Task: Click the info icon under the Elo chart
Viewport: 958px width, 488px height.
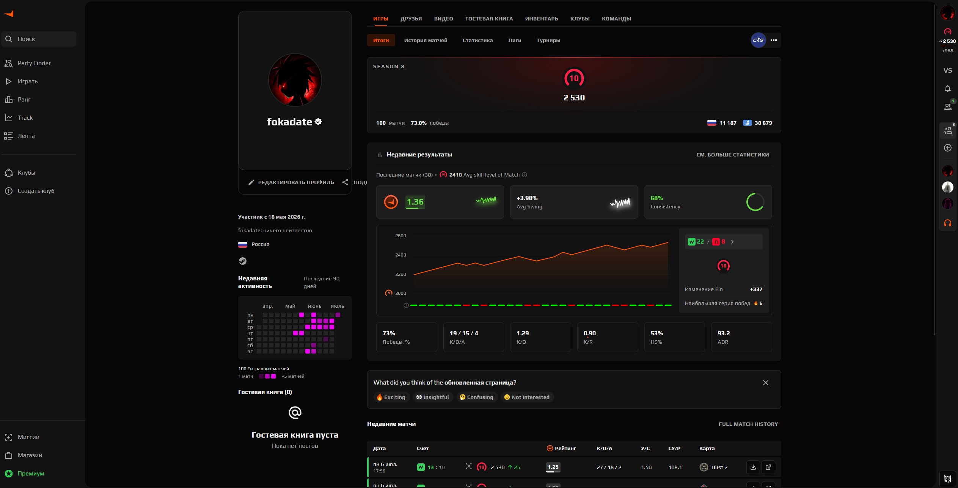Action: 406,305
